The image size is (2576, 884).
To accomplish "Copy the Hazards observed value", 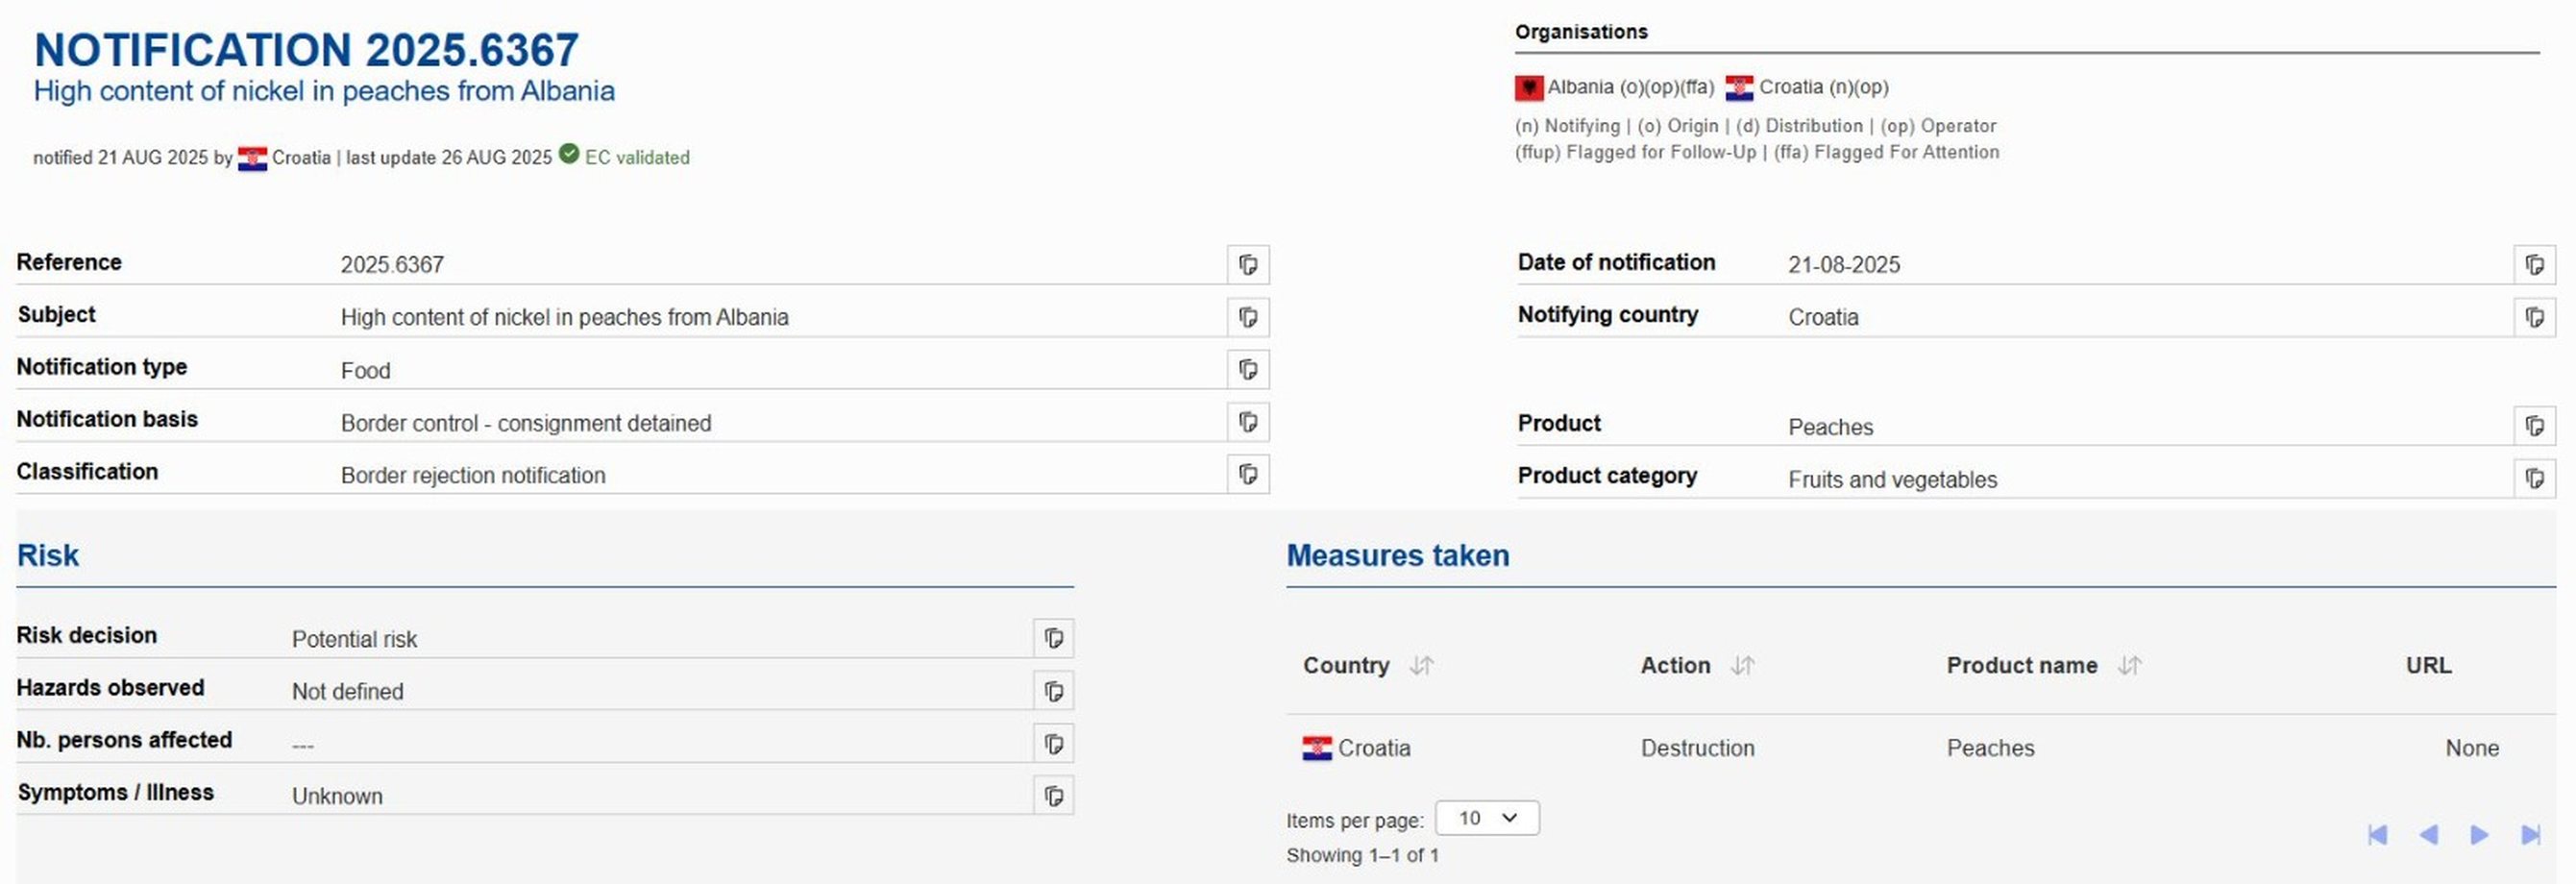I will [1054, 691].
